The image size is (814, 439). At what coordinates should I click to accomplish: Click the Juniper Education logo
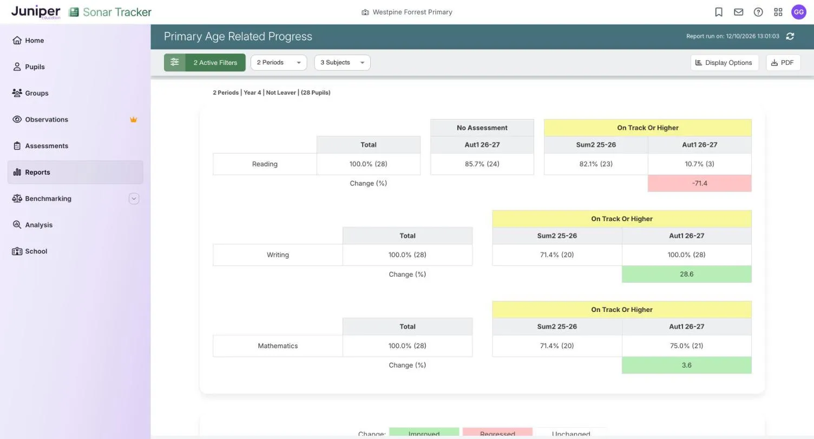pos(36,12)
